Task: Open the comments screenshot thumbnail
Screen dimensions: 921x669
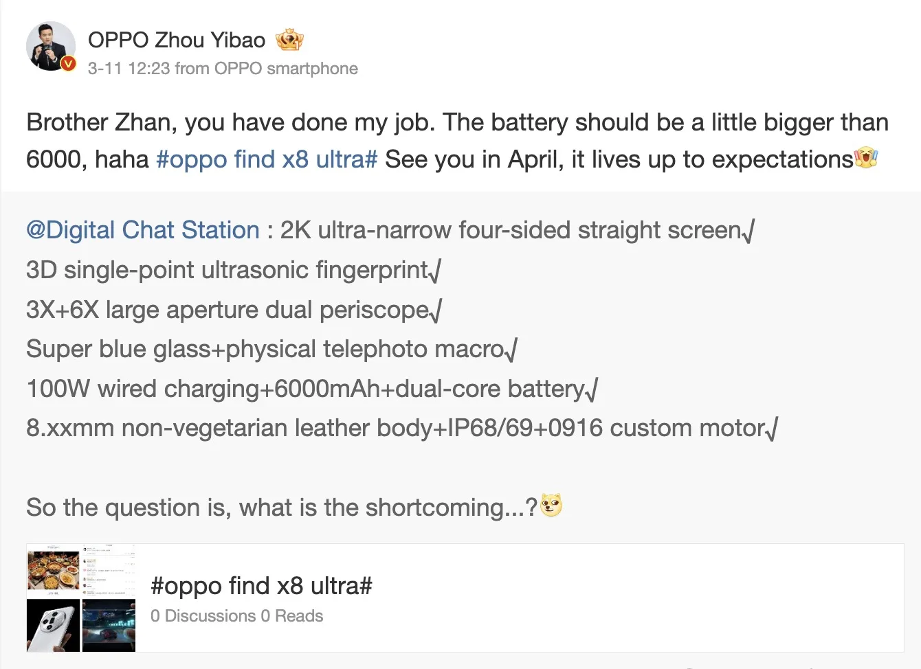Action: pyautogui.click(x=109, y=570)
